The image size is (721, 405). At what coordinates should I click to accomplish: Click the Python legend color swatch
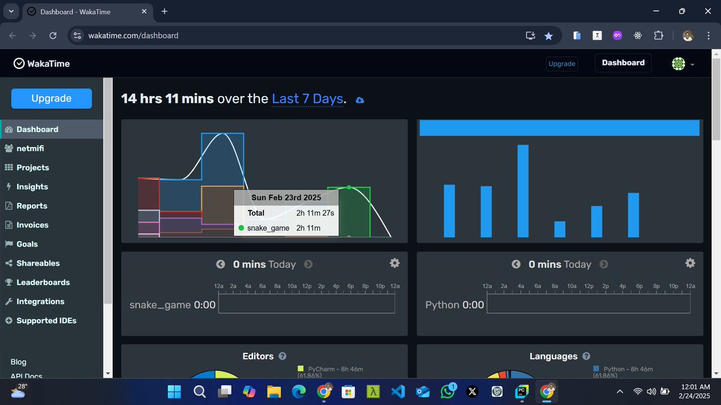tap(596, 369)
